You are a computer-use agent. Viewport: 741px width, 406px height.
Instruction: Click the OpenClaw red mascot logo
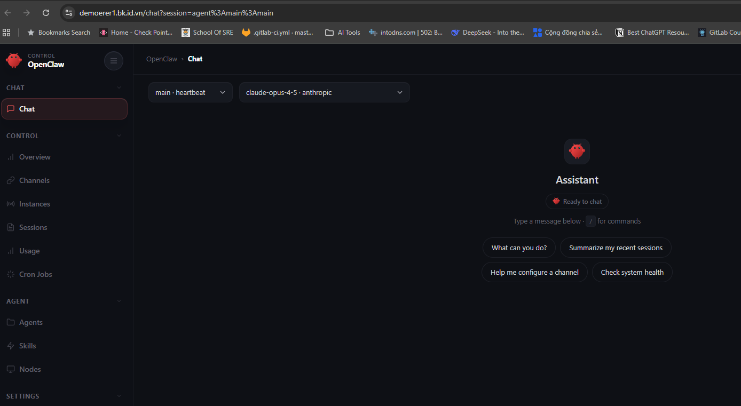(14, 60)
